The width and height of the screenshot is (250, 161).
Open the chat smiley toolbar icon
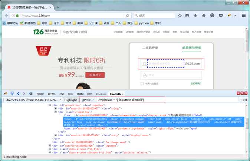pyautogui.click(x=212, y=16)
